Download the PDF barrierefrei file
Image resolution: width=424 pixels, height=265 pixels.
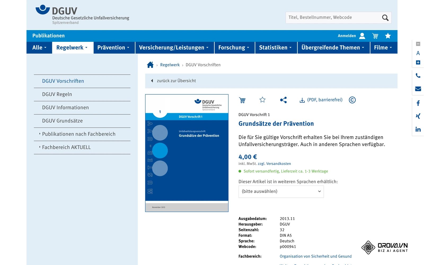(321, 100)
